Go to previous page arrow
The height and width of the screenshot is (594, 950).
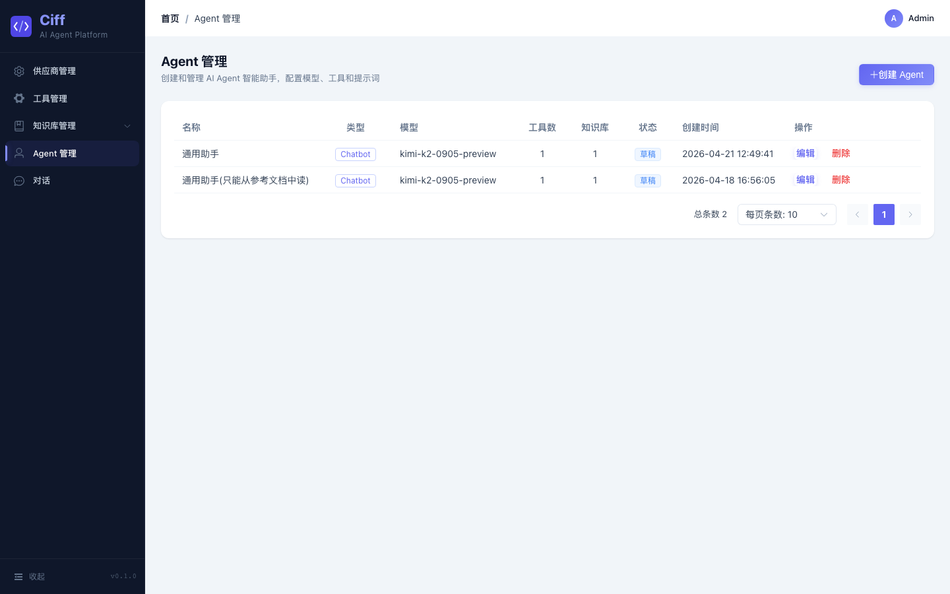click(x=858, y=214)
